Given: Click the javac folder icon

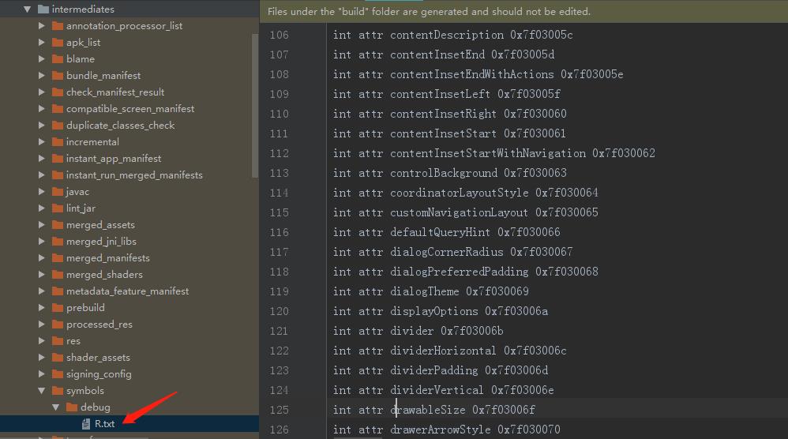Looking at the screenshot, I should coord(58,191).
